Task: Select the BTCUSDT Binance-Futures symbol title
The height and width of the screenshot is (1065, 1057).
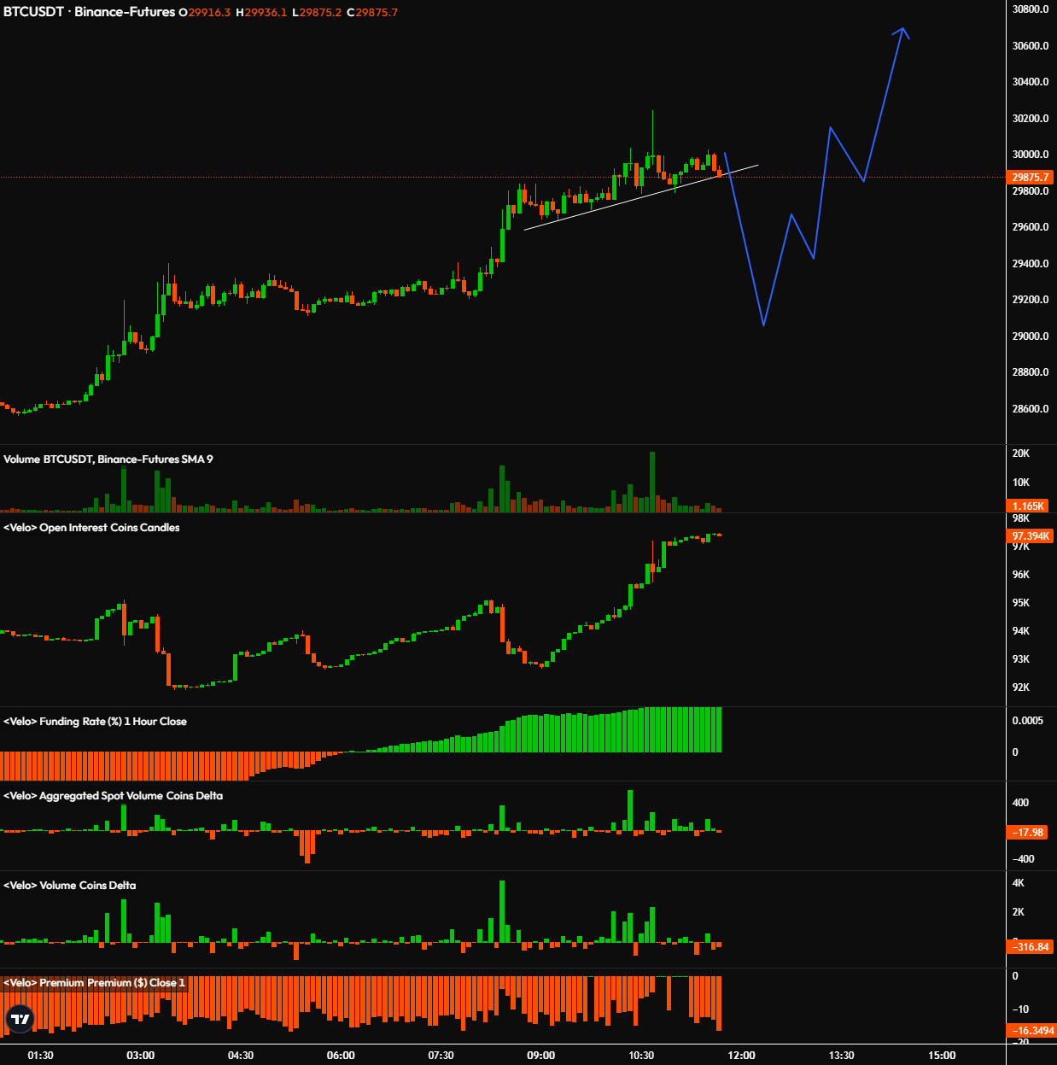Action: 89,12
